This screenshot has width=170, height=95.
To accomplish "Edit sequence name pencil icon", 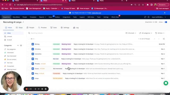I will [x=23, y=22].
